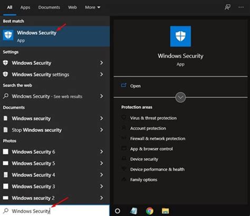Click the search box magnifier icon
Viewport: 250px width, 216px height.
point(6,211)
